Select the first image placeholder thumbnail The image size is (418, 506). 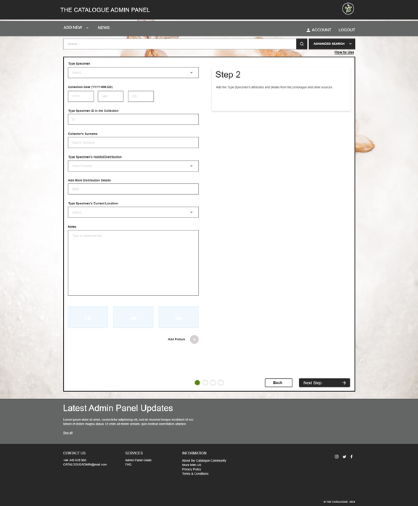click(88, 317)
